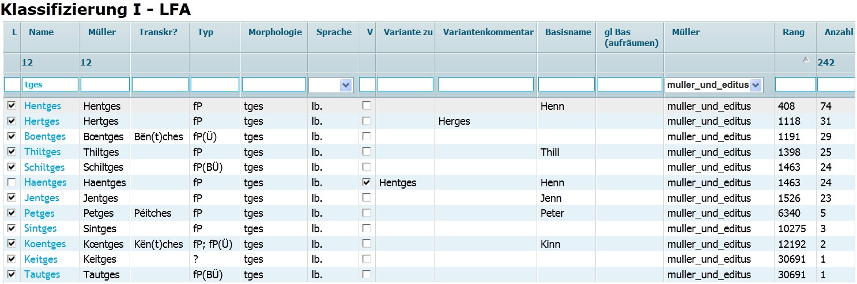This screenshot has width=857, height=284.
Task: Open the muller_und_editus filter dropdown
Action: [756, 85]
